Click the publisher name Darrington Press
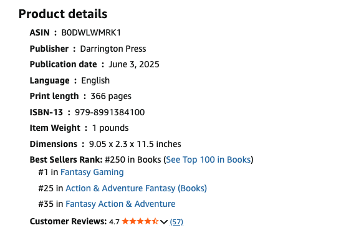The height and width of the screenshot is (243, 346). click(113, 49)
